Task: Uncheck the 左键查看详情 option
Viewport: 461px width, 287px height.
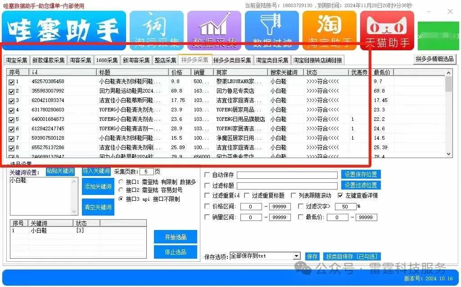Action: [x=341, y=196]
